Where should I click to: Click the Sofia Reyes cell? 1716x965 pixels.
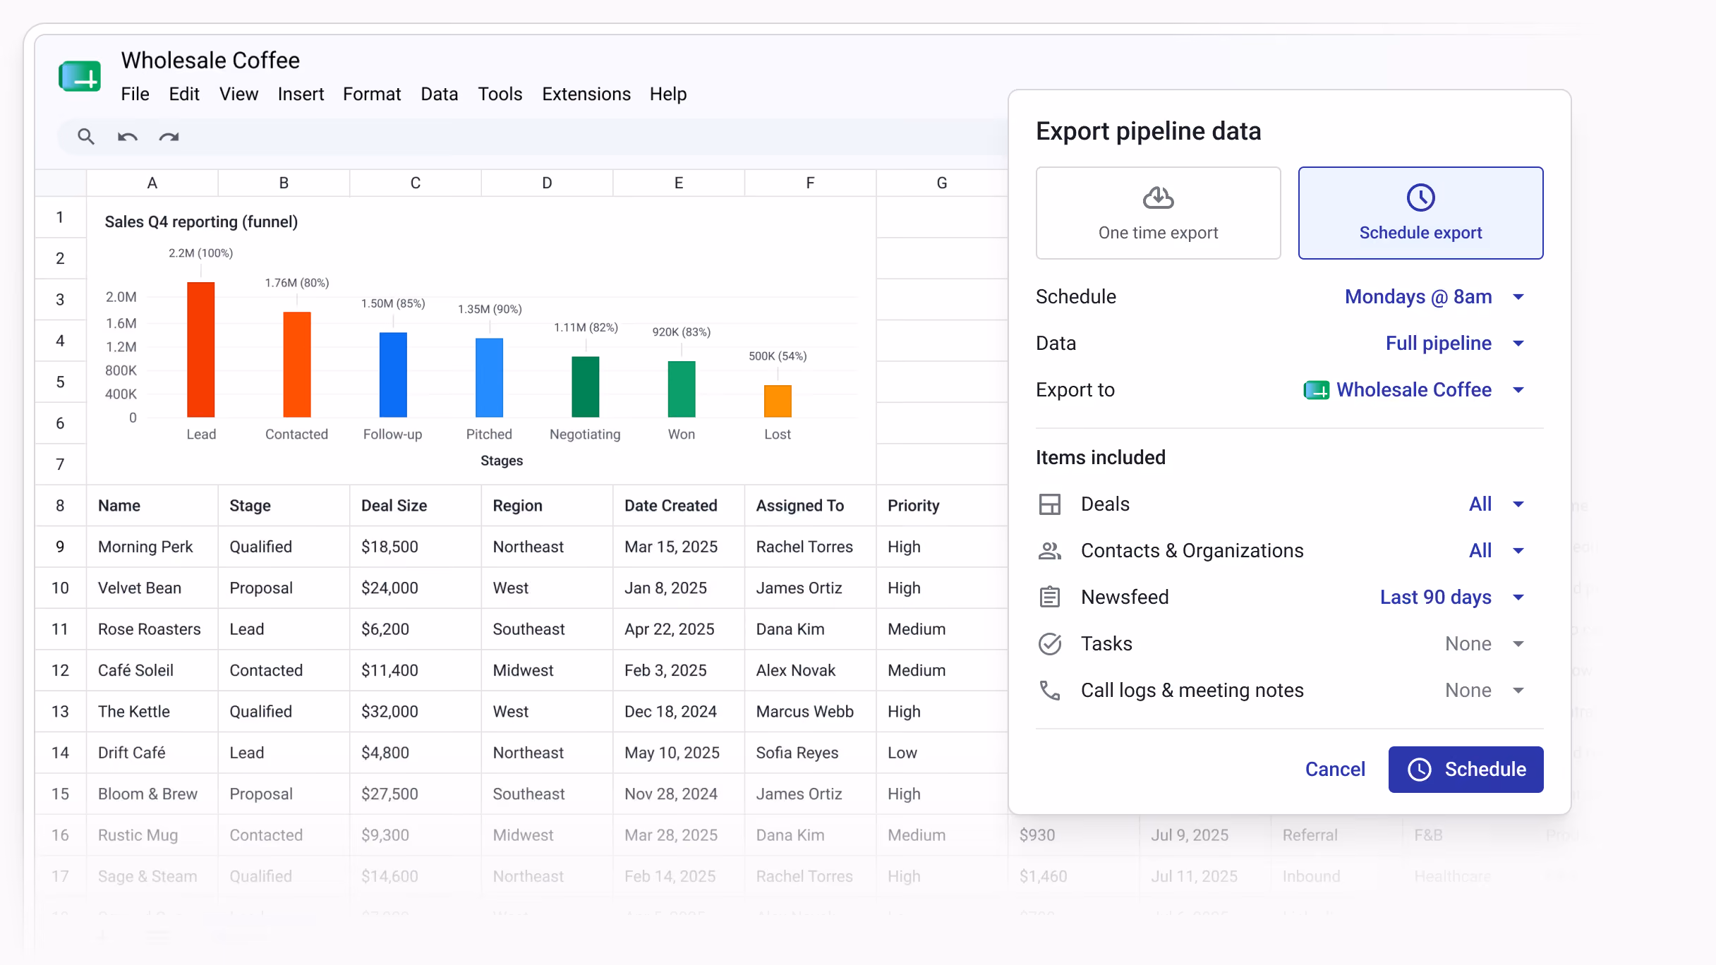(x=811, y=753)
